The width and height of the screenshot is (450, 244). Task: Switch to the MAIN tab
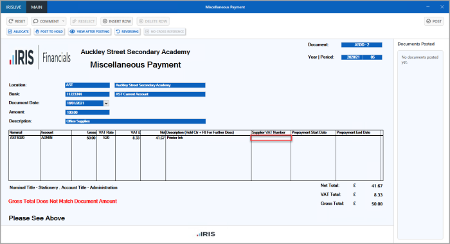pos(37,7)
